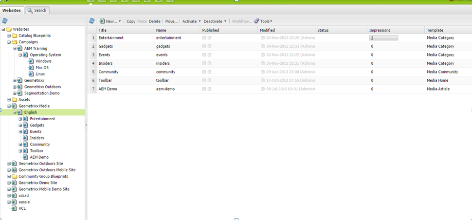This screenshot has width=472, height=220.
Task: Click the tree panel collapse splitter handle
Action: click(x=86, y=125)
